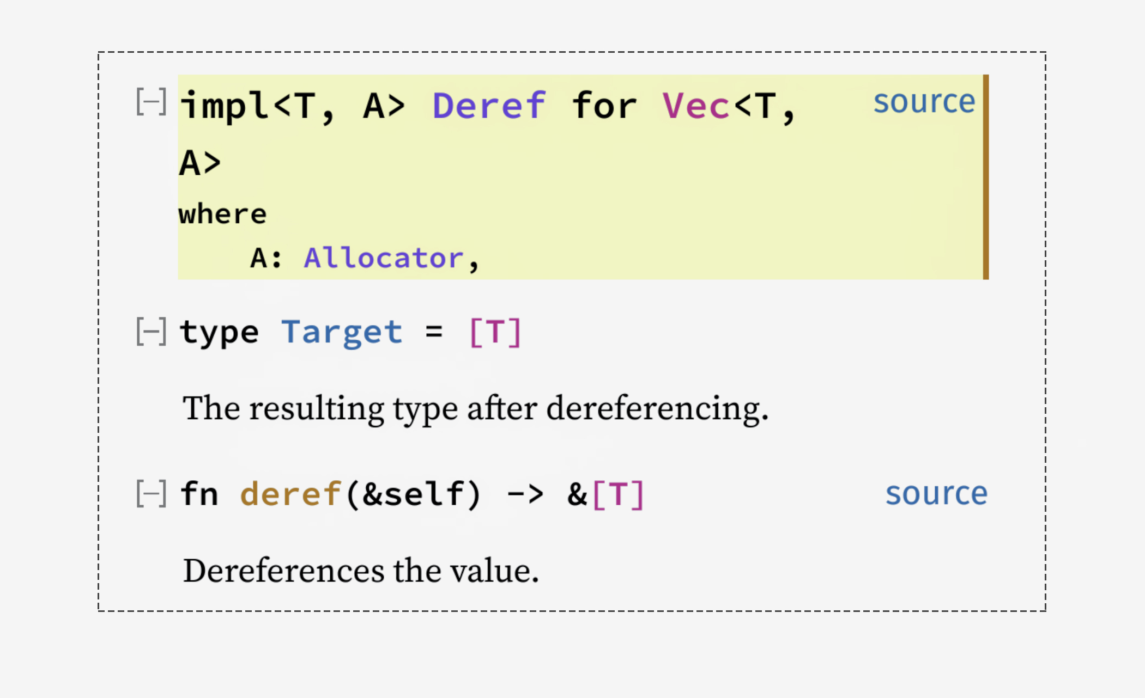1145x698 pixels.
Task: Click the 'fn' keyword before deref
Action: click(x=199, y=494)
